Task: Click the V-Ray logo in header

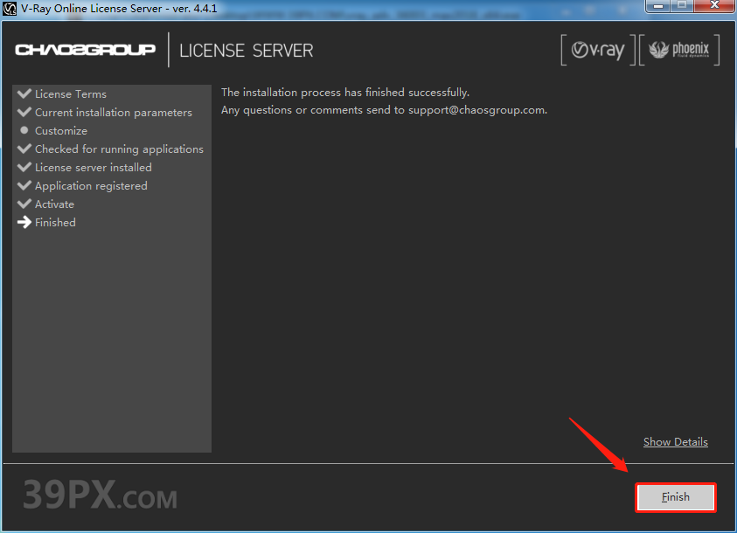Action: tap(598, 51)
